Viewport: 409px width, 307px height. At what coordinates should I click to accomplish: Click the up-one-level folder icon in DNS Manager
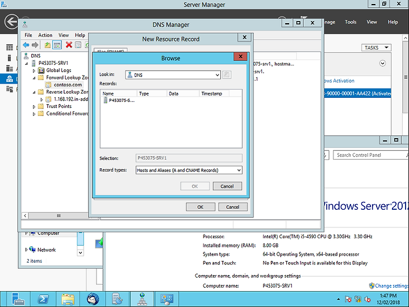point(47,45)
